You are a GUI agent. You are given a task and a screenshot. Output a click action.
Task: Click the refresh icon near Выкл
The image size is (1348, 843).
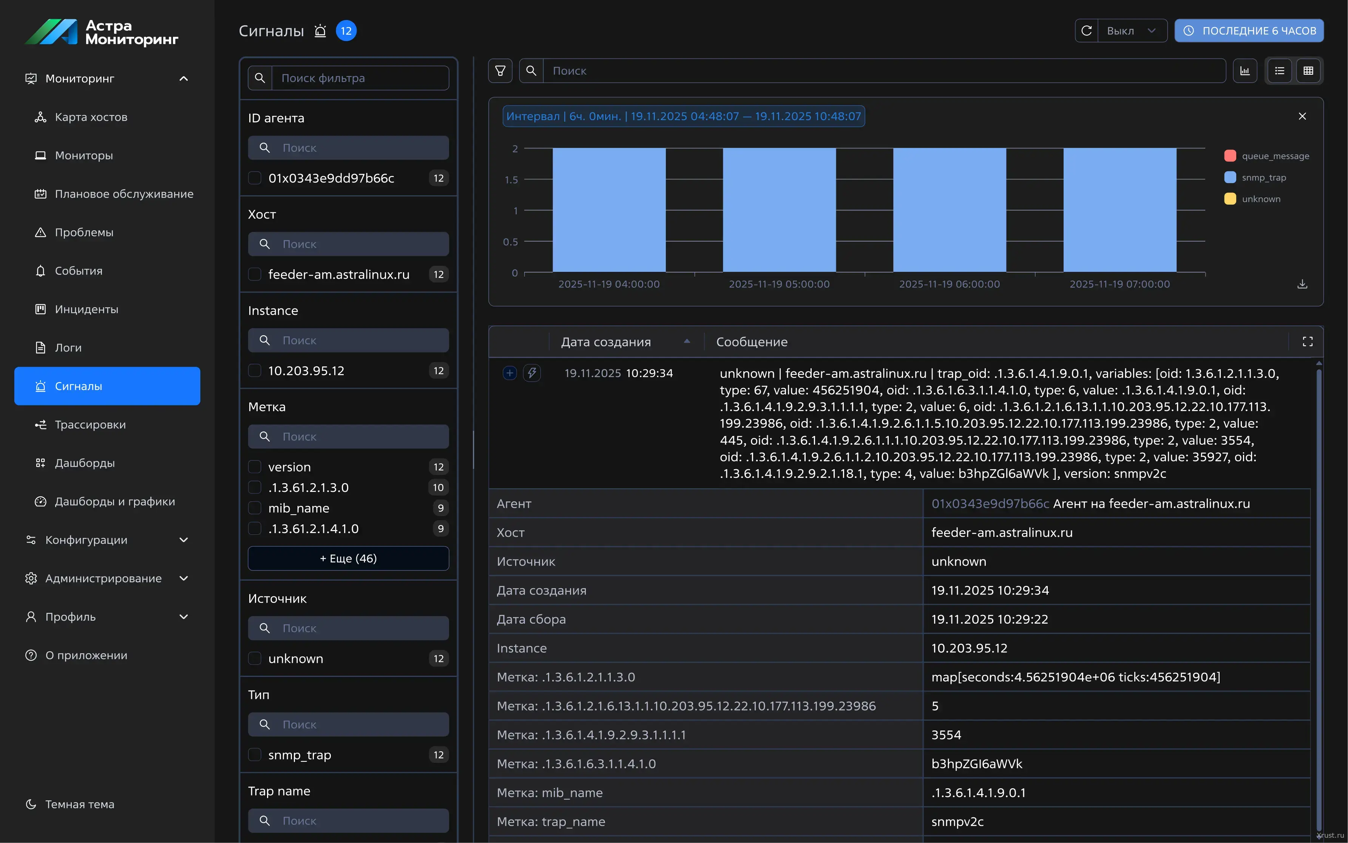1086,31
